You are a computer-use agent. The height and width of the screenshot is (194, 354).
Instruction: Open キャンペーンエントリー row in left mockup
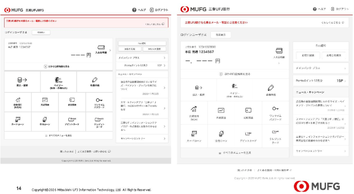[x=142, y=139]
